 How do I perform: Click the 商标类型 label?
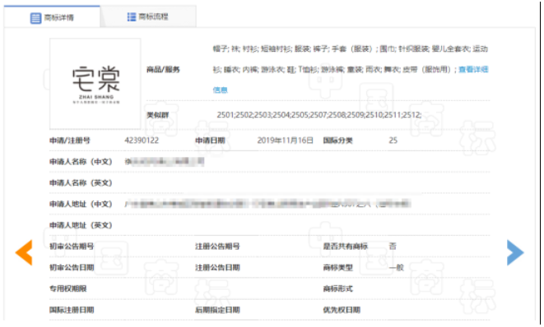[338, 268]
